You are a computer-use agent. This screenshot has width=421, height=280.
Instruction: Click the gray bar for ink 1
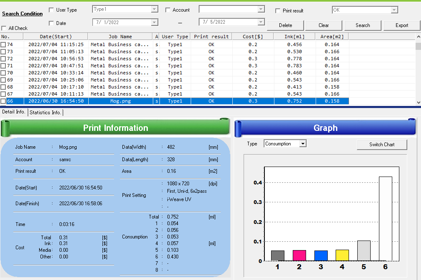(278, 255)
